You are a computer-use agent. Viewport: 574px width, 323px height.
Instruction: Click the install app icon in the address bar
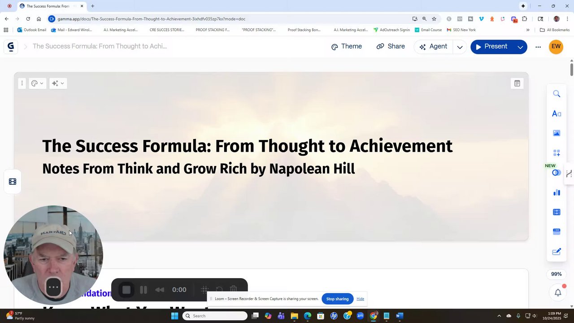tap(415, 19)
